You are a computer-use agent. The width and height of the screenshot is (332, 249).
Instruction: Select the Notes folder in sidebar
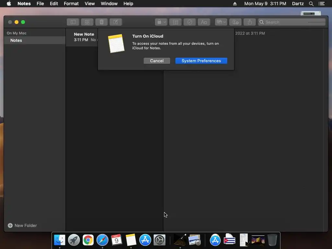coord(35,40)
